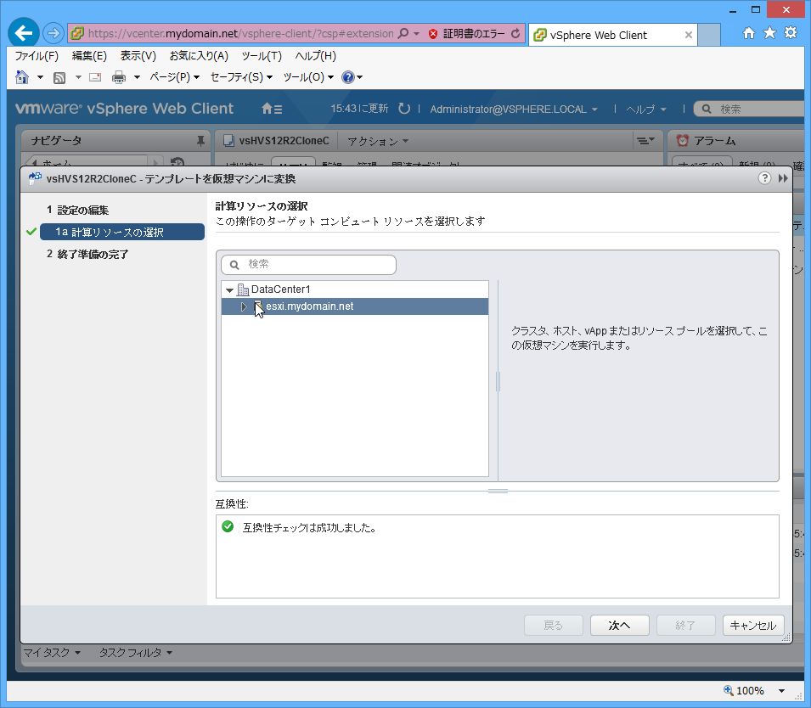Open the ツール(O) dropdown in command bar
Screen dimensions: 811x708
(308, 77)
